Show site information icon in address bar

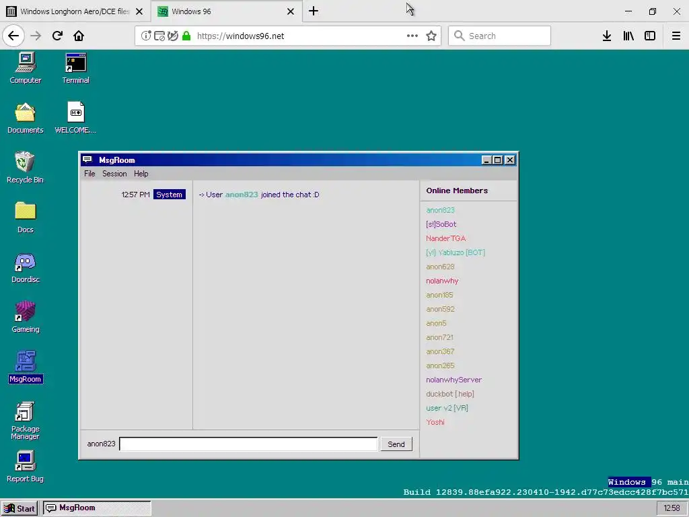click(x=146, y=36)
